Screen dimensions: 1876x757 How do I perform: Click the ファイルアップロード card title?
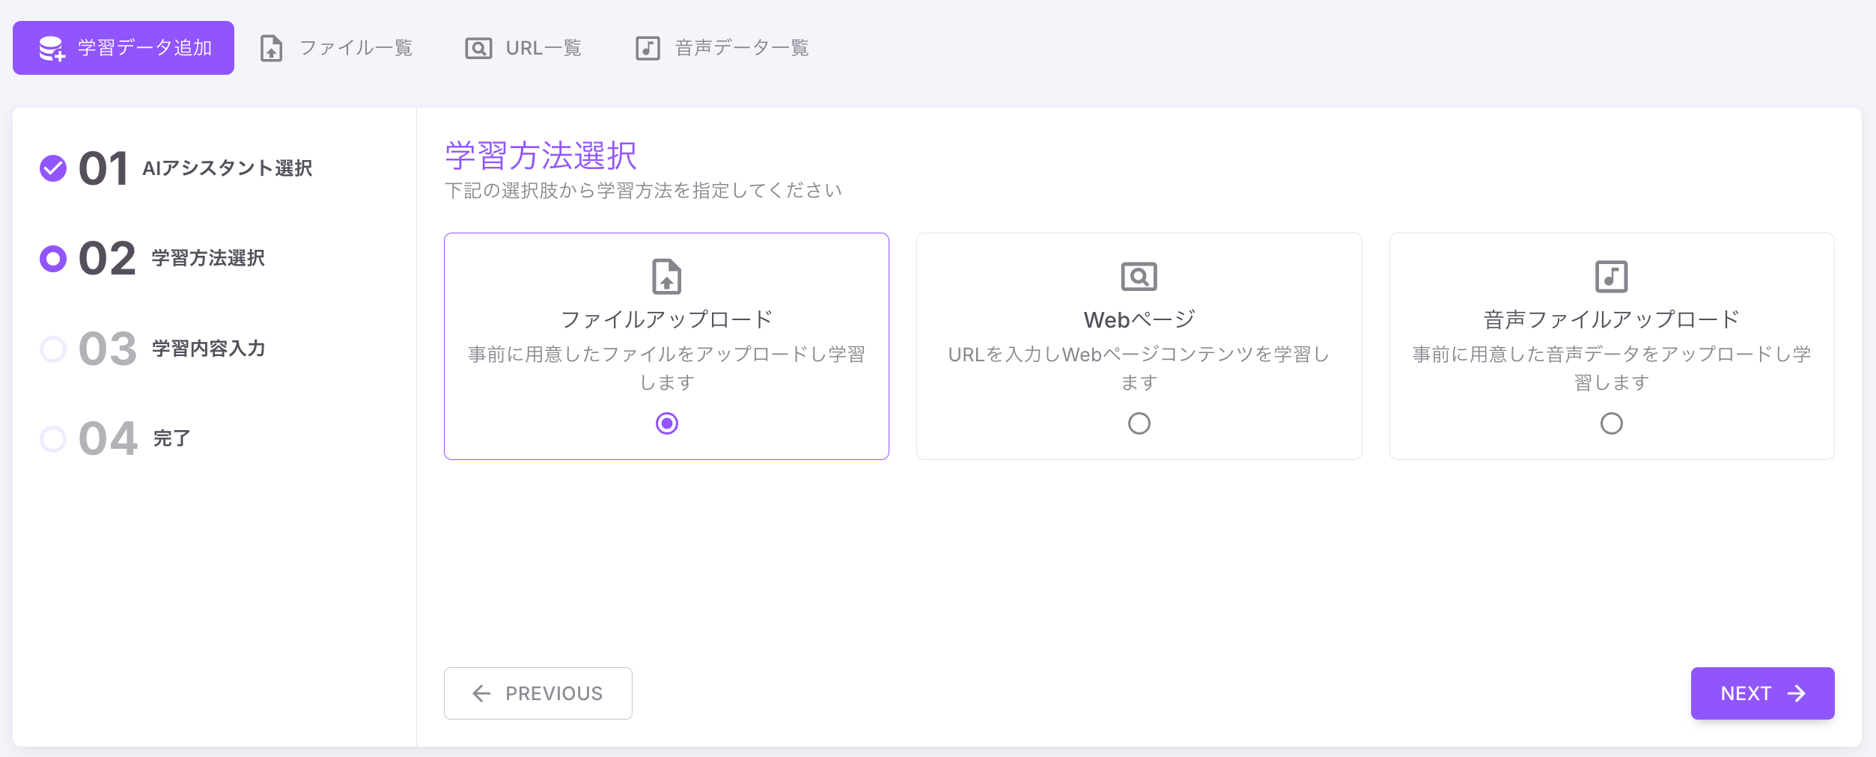pyautogui.click(x=666, y=319)
